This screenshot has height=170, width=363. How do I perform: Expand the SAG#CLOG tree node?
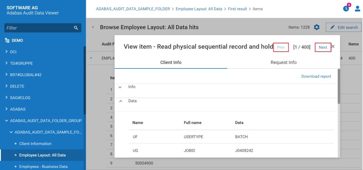point(7,98)
